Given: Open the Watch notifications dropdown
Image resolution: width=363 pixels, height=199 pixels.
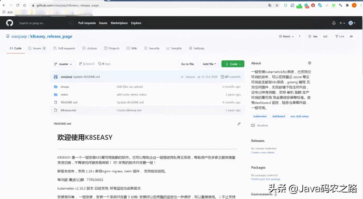Looking at the screenshot, I should pos(286,36).
